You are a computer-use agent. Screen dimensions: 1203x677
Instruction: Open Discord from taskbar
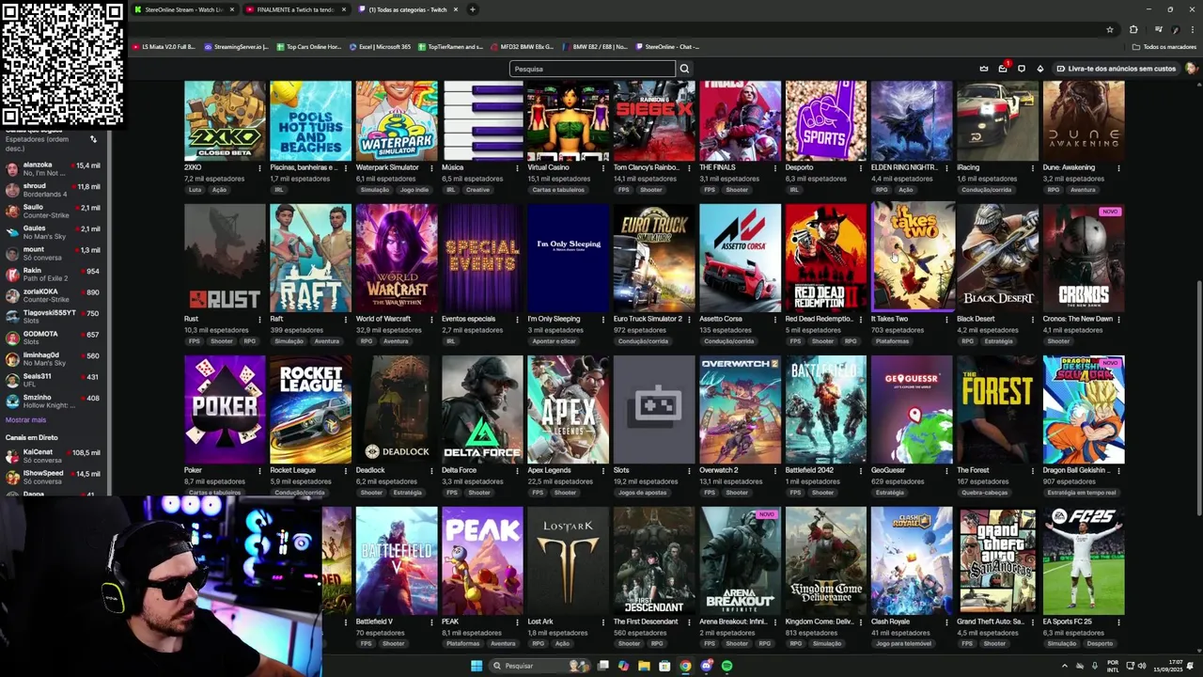tap(706, 666)
